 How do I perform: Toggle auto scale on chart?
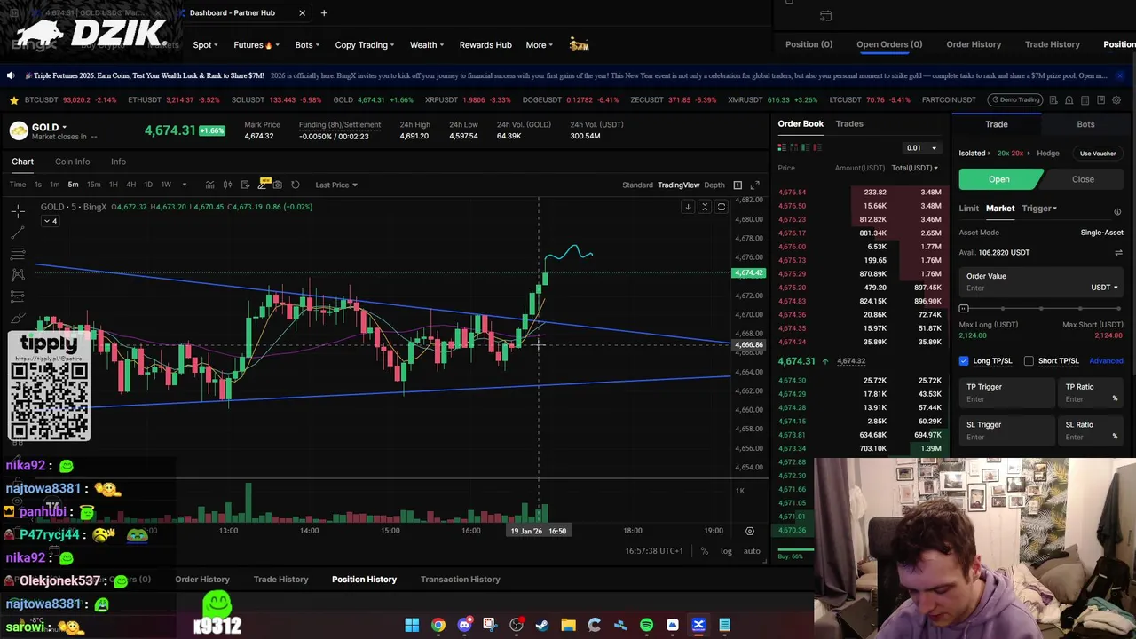click(752, 551)
